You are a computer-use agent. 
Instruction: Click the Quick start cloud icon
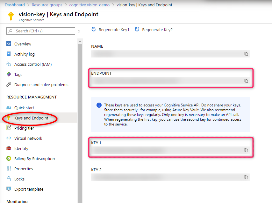[x=9, y=108]
